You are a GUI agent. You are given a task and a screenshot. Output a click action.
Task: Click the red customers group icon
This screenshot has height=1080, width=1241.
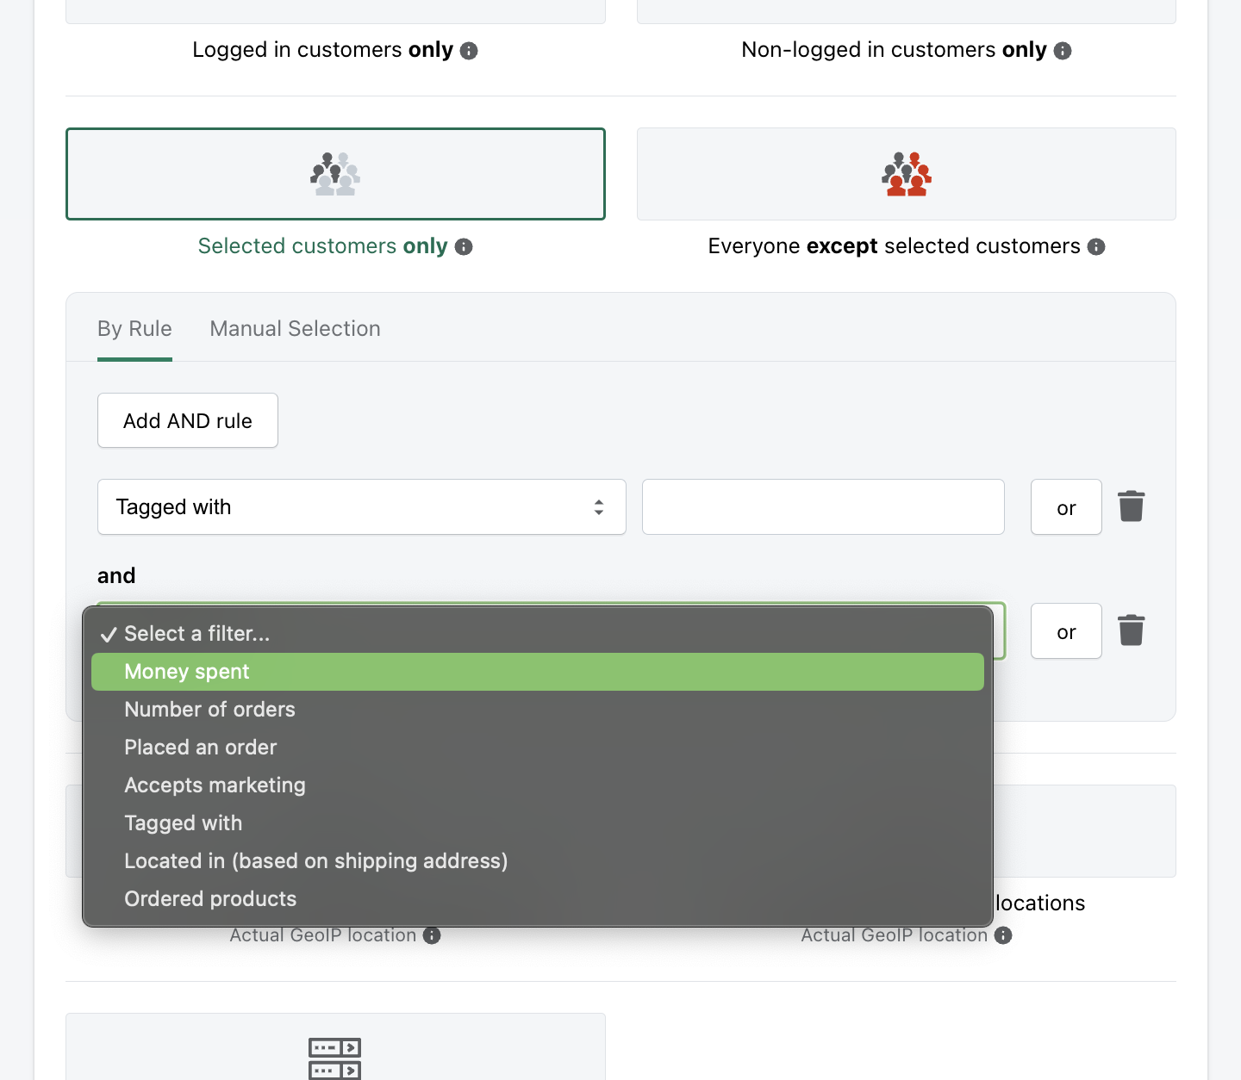tap(907, 174)
